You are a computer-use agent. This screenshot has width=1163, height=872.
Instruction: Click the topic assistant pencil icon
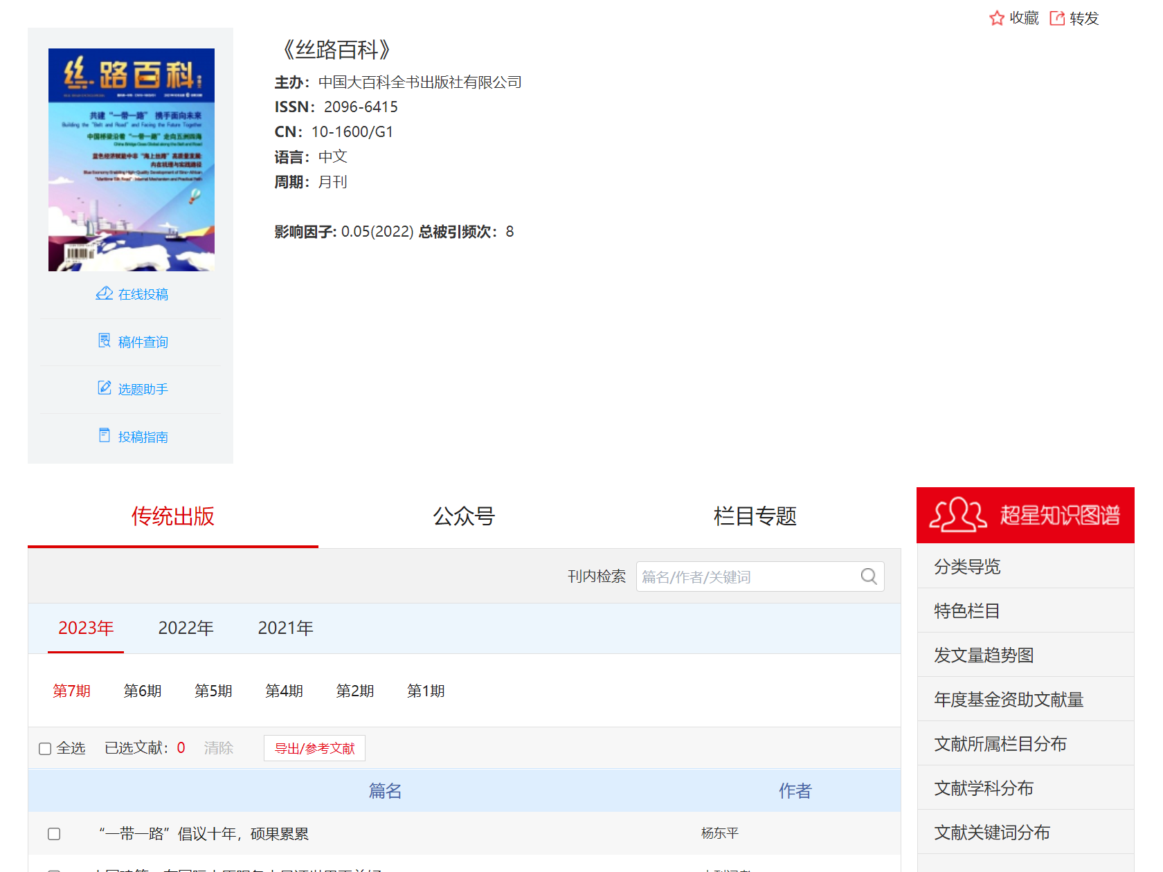click(x=105, y=388)
